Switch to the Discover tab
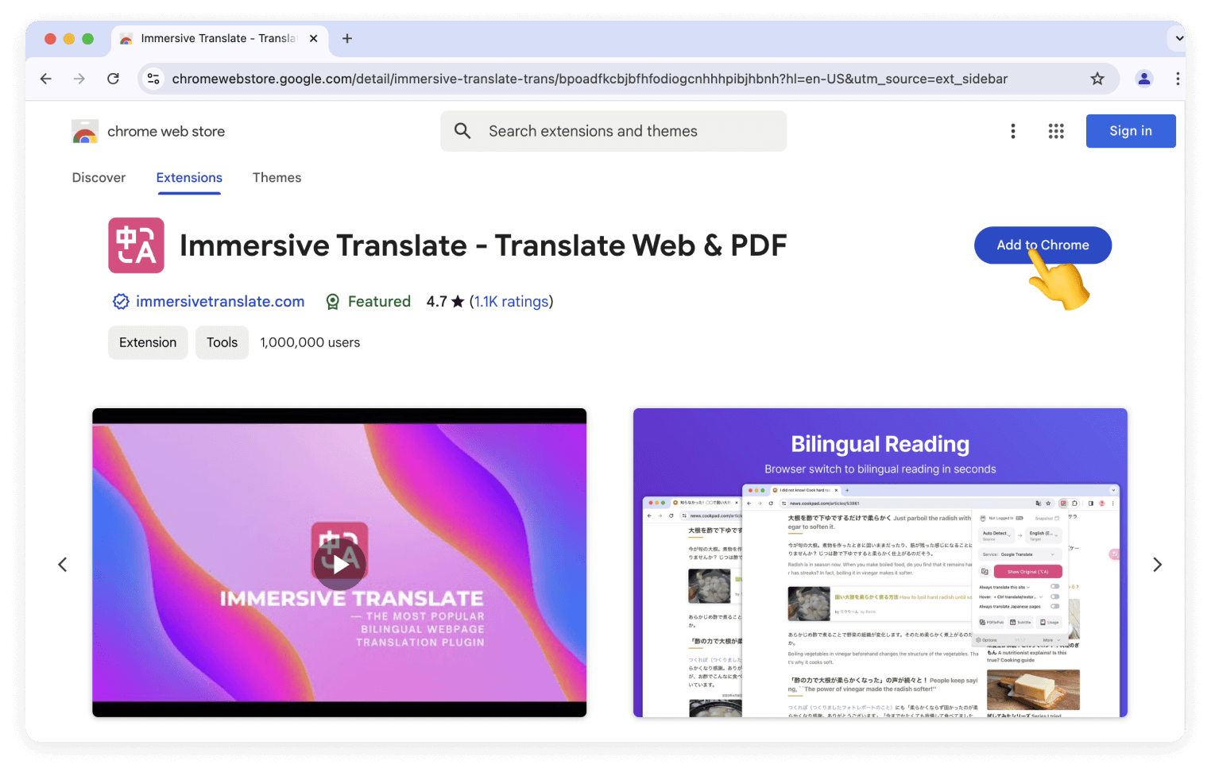Image resolution: width=1211 pixels, height=772 pixels. point(99,178)
